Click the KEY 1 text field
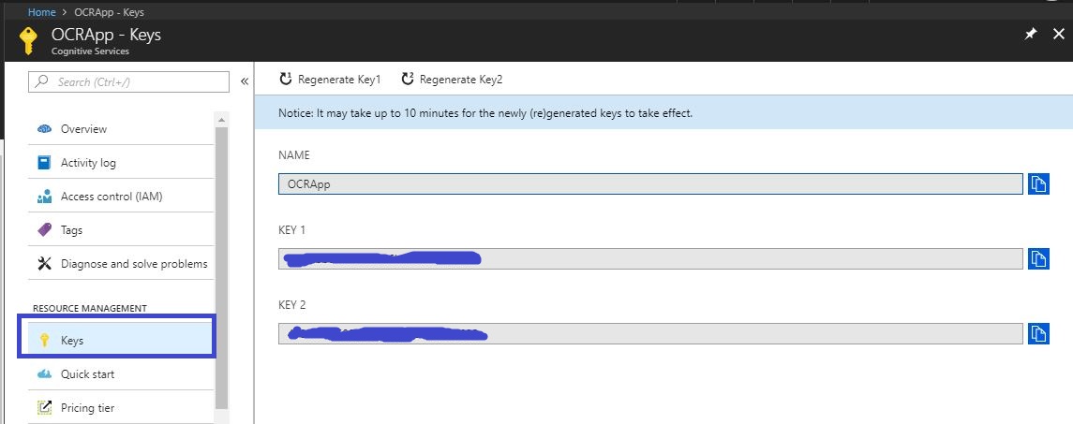Image resolution: width=1073 pixels, height=424 pixels. 650,258
